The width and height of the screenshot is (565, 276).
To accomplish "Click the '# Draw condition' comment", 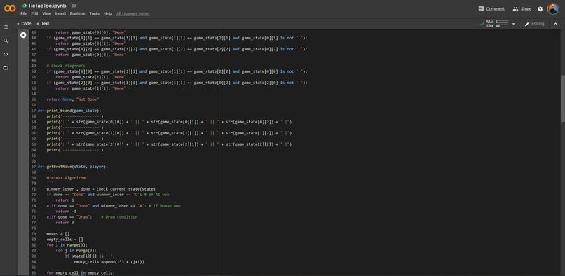I will [119, 217].
